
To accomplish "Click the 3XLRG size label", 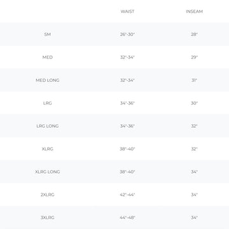I will (x=48, y=218).
